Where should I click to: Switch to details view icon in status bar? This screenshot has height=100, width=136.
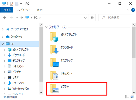127,97
